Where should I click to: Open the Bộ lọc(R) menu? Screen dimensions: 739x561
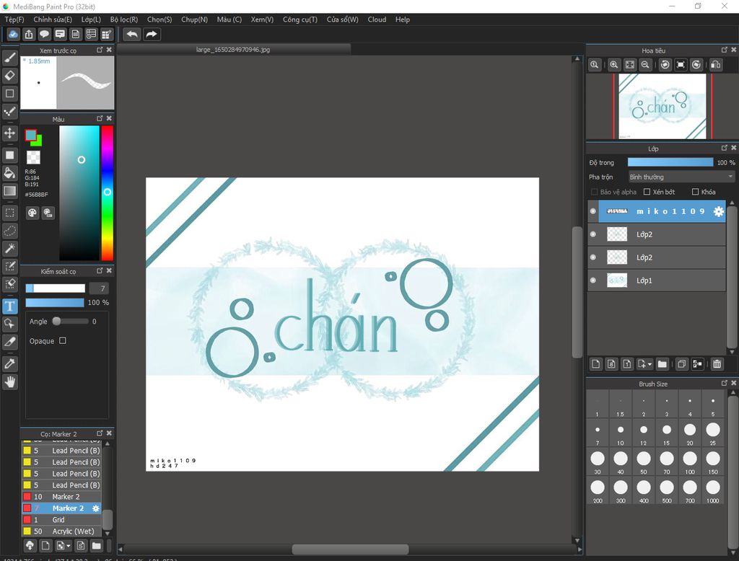click(x=124, y=19)
